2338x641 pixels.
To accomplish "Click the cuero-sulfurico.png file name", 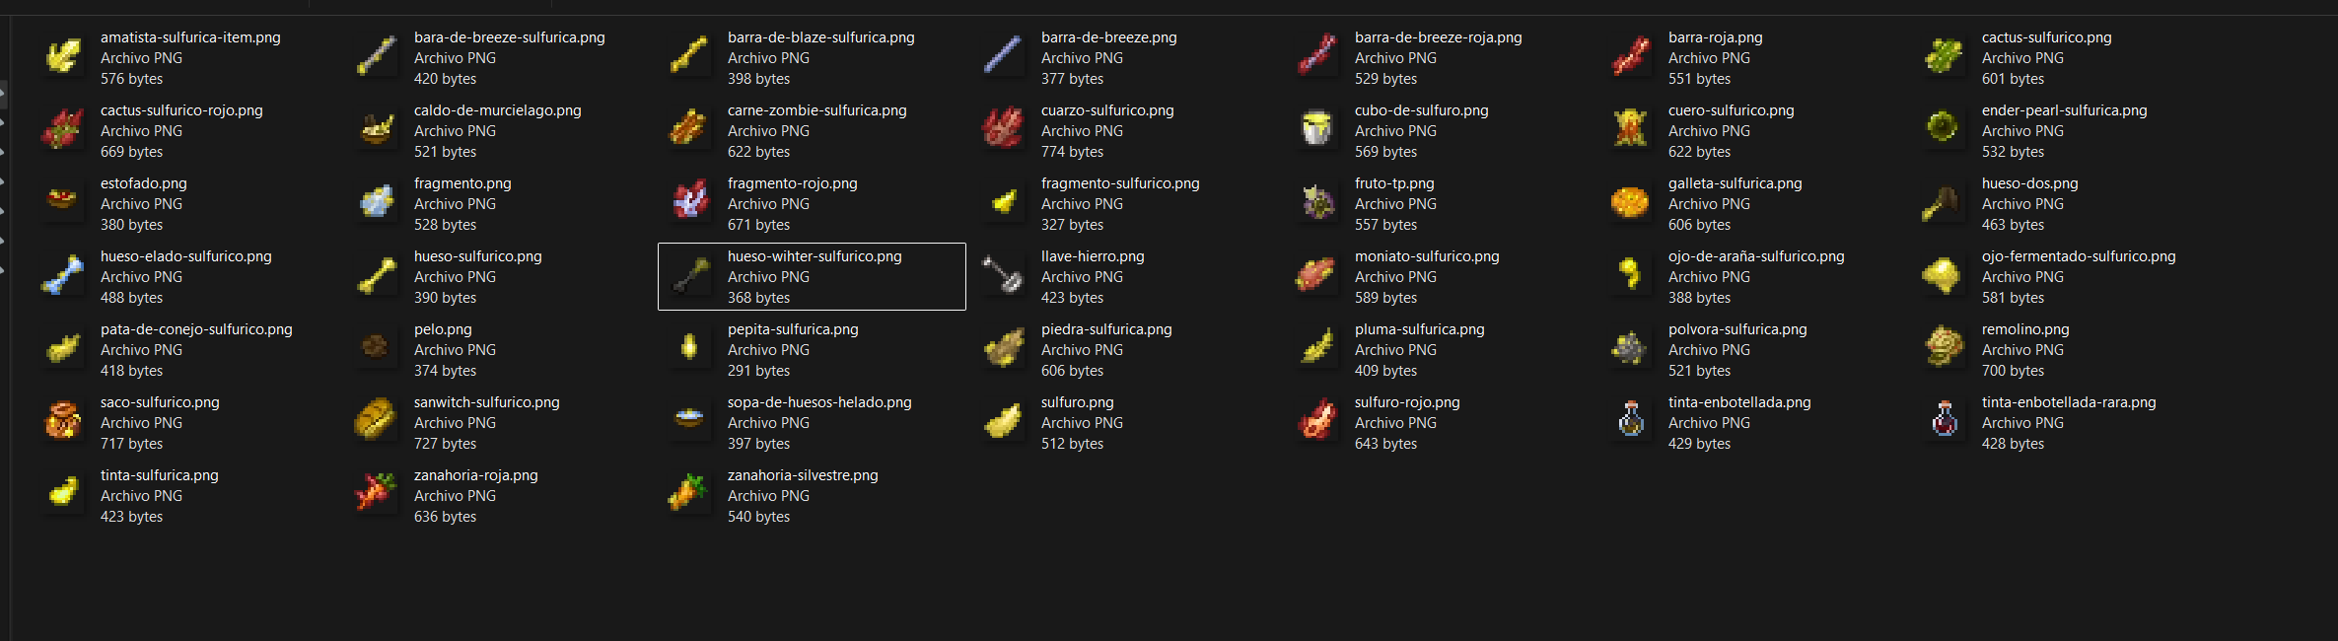I will (x=1731, y=110).
